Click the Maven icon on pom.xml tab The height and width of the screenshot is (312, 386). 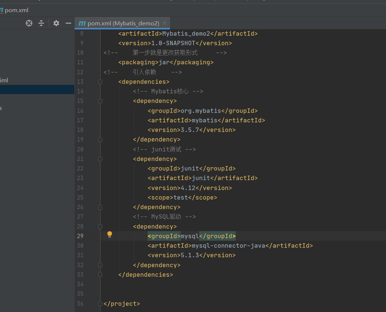(x=82, y=24)
